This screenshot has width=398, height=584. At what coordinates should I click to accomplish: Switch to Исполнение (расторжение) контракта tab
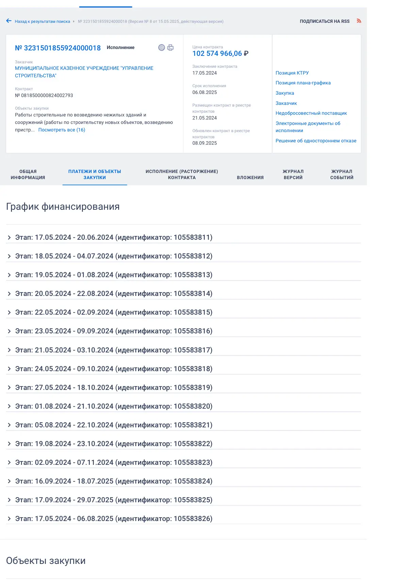coord(182,174)
